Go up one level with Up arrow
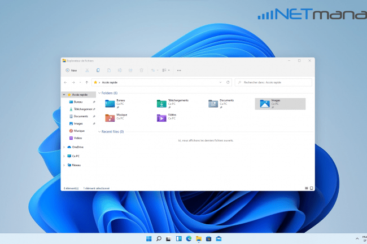 click(86, 82)
